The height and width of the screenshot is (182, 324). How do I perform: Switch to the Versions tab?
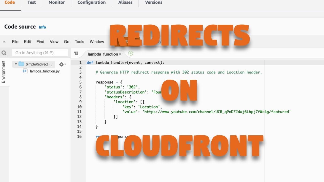tap(154, 3)
